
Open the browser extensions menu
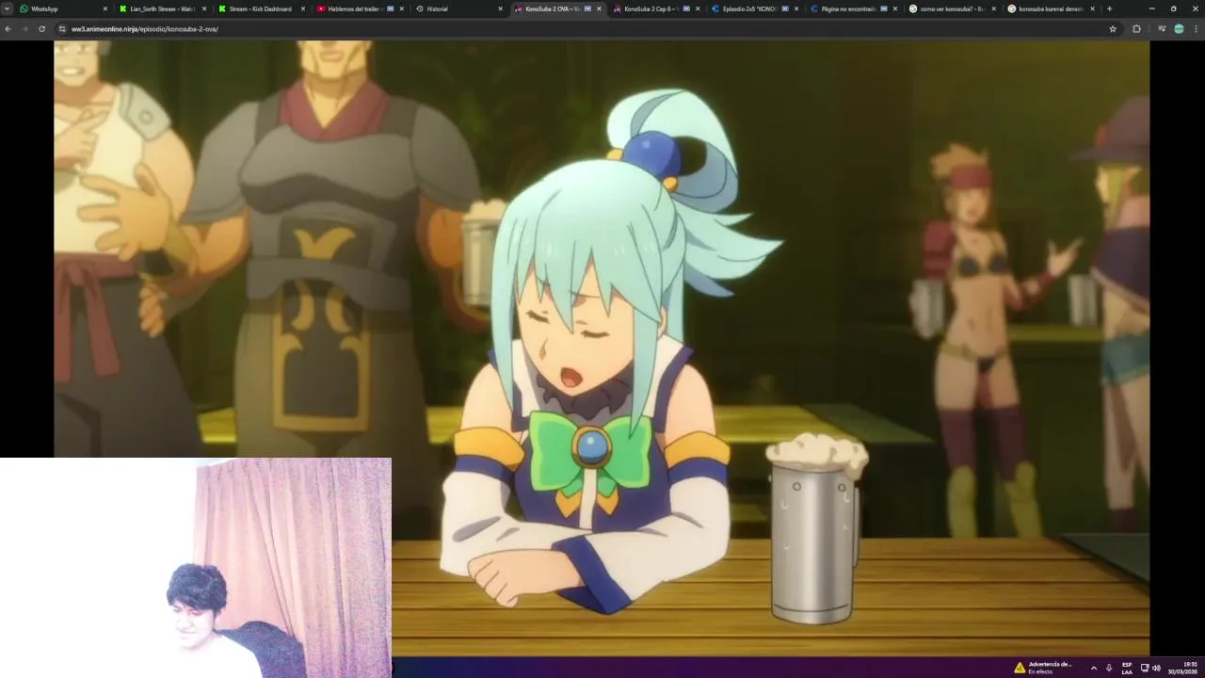[1136, 29]
